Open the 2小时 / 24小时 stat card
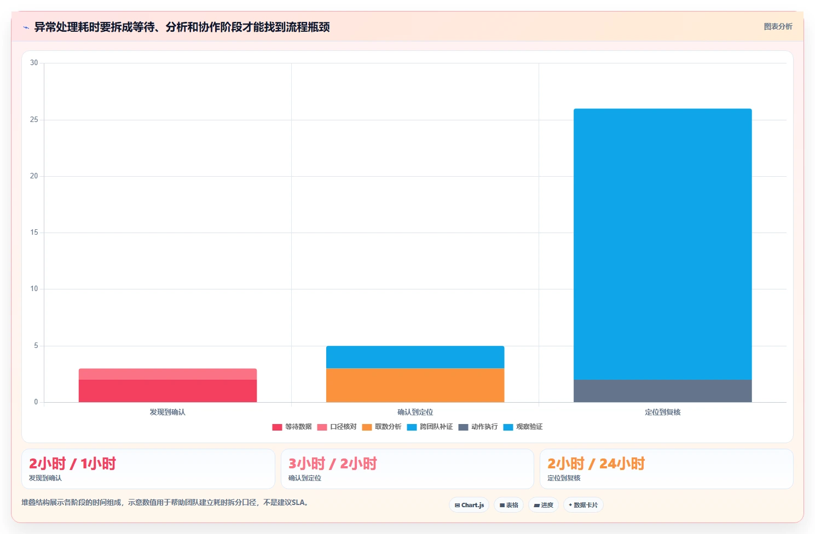815x534 pixels. point(667,469)
